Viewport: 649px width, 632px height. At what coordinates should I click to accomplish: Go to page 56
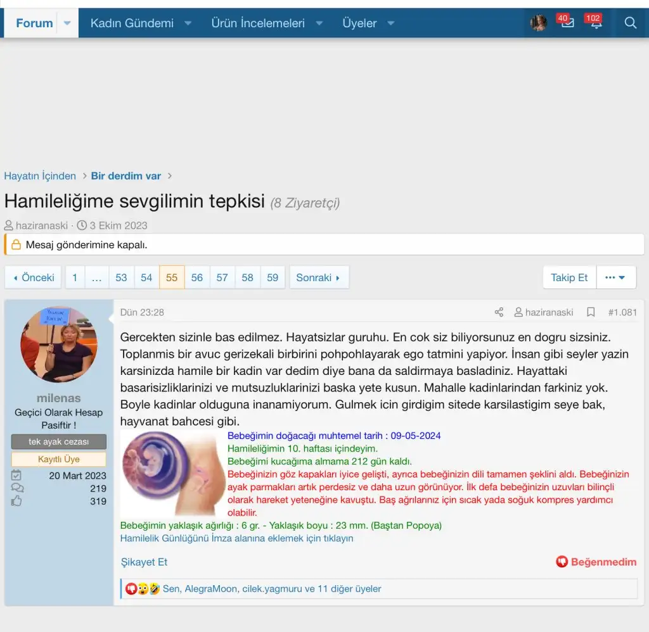[x=197, y=277]
